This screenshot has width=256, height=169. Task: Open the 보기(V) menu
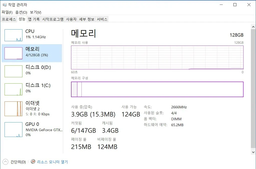(x=35, y=12)
